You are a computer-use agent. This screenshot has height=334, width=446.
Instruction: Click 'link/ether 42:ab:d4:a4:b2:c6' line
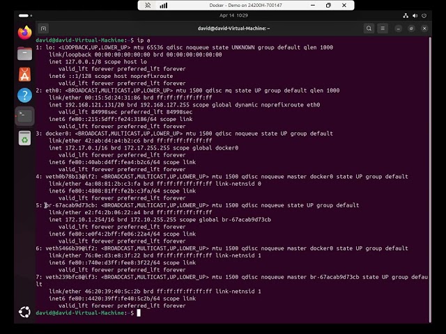click(x=130, y=141)
